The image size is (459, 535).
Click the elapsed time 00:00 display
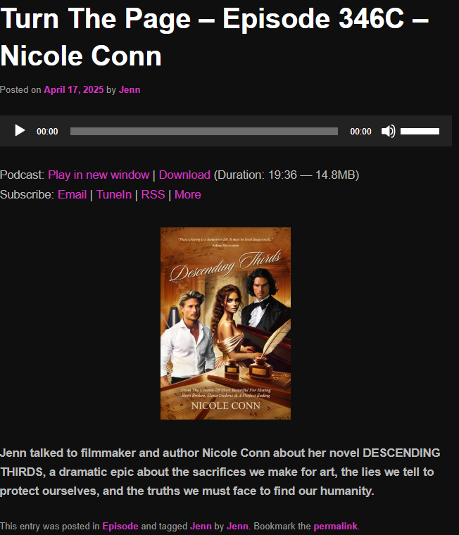point(47,132)
